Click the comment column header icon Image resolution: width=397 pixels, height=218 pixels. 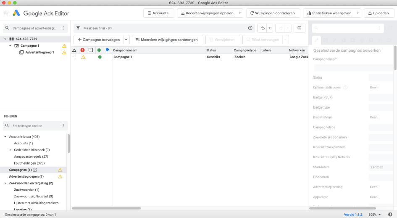click(91, 50)
